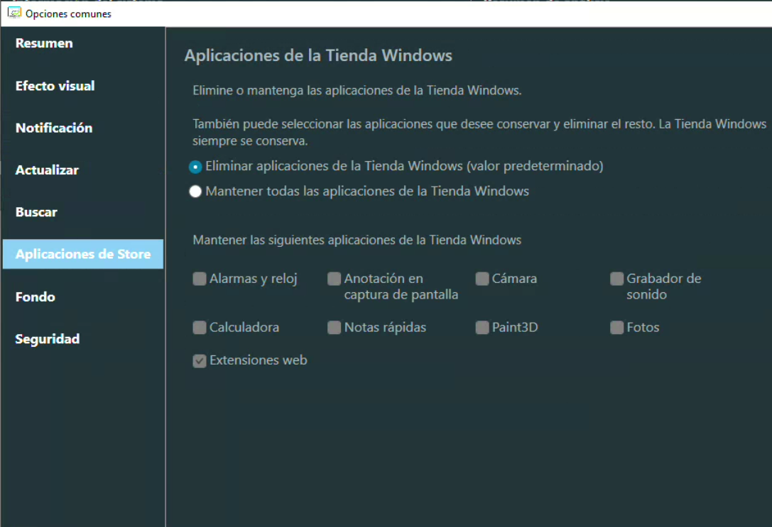Tick the Grabador de sonido checkbox
The width and height of the screenshot is (772, 527).
(616, 279)
